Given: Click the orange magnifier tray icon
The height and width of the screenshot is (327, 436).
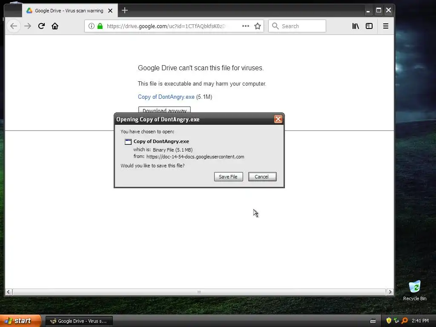Looking at the screenshot, I should (x=404, y=321).
